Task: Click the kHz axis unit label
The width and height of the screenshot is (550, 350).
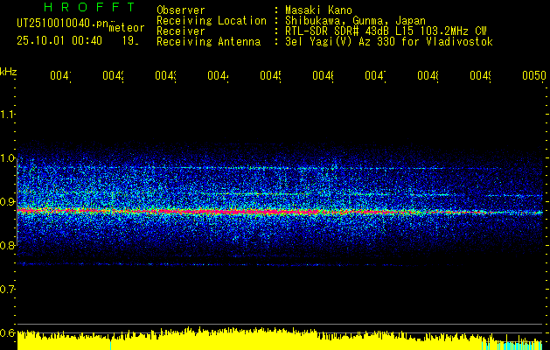Action: [9, 73]
